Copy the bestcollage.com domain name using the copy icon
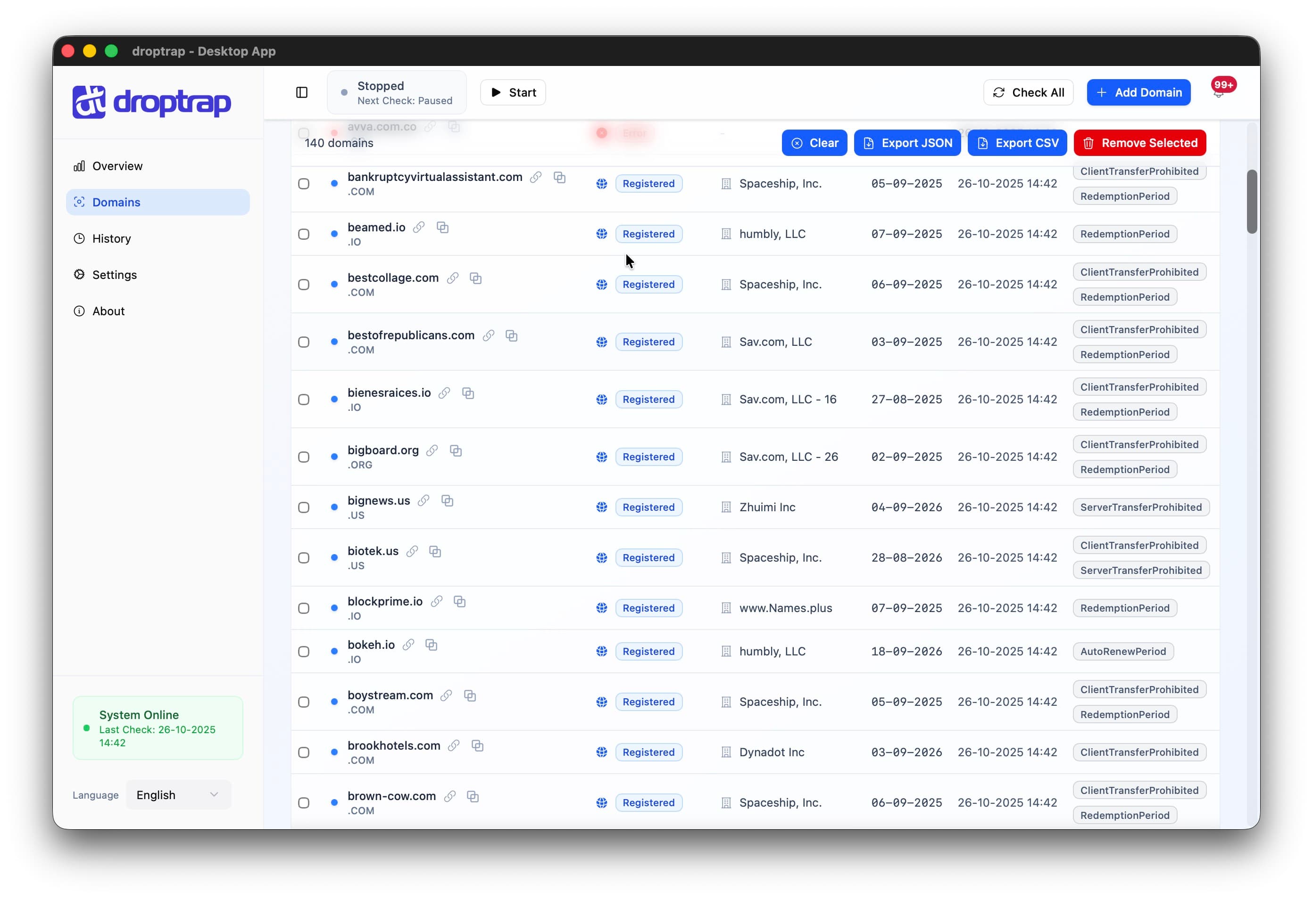The image size is (1313, 899). coord(476,278)
